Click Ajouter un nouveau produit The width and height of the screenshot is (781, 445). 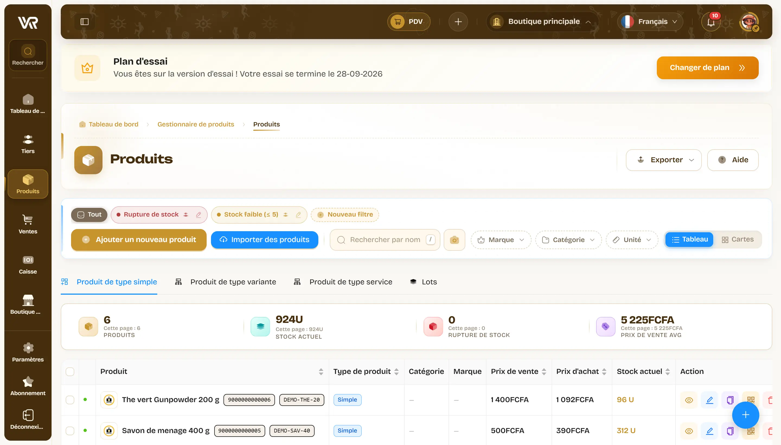[x=139, y=240]
